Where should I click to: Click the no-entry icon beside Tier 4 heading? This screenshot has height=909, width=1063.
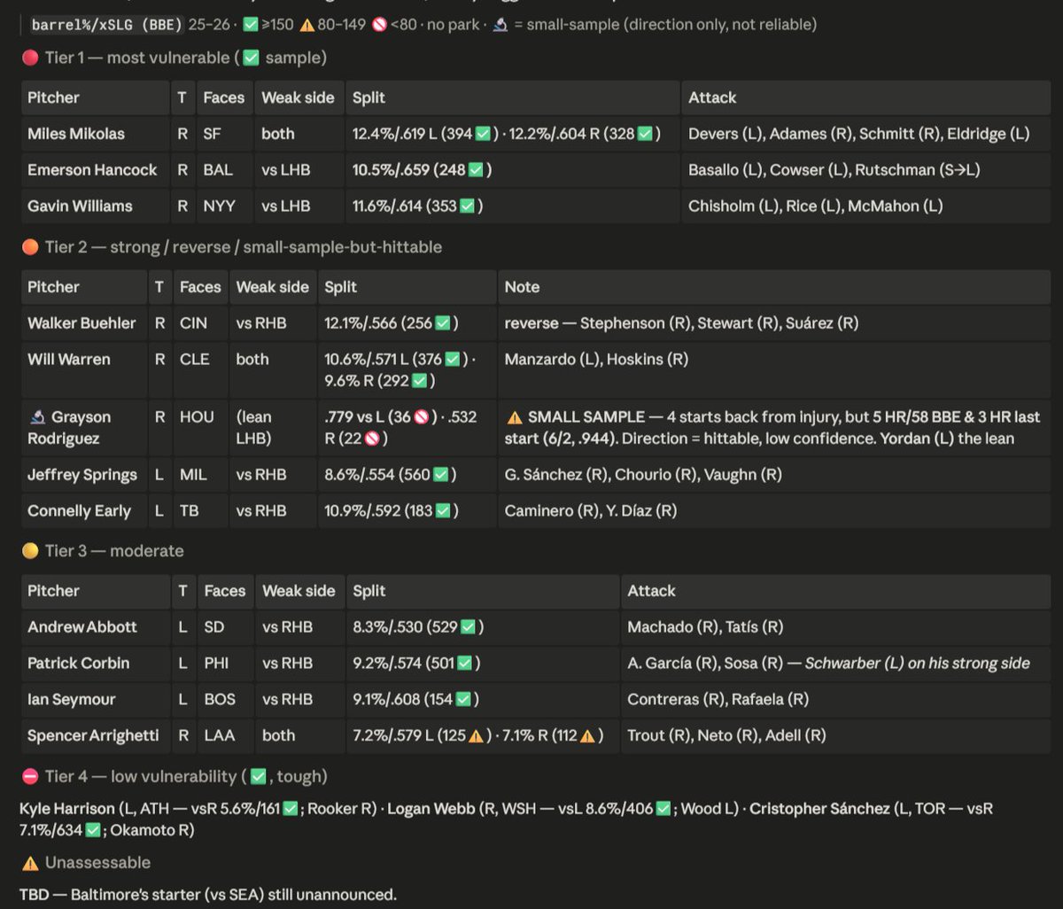29,777
